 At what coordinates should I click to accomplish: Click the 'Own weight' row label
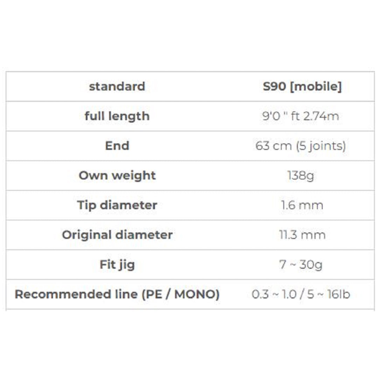point(117,175)
